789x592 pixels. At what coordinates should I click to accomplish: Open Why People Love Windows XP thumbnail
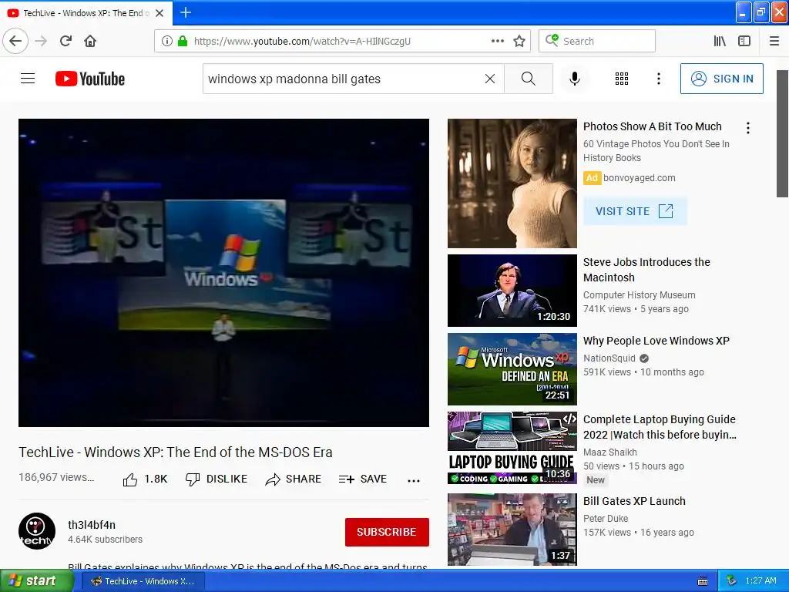[512, 369]
